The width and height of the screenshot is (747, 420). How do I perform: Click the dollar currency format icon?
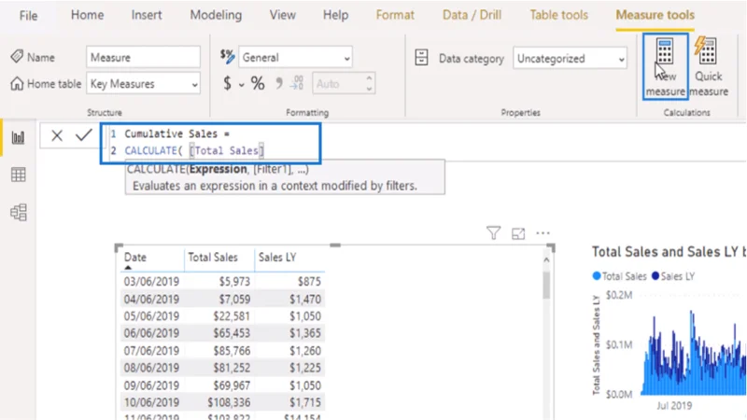coord(227,84)
